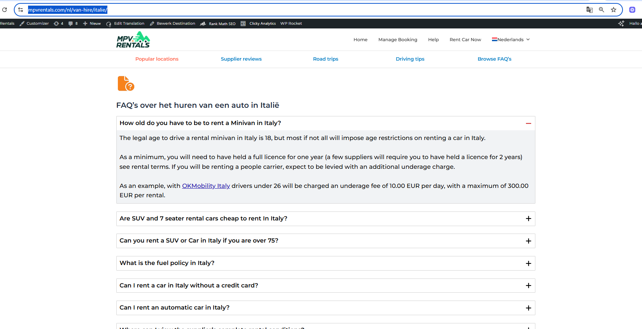Click Rent Car Now in header

pos(465,40)
